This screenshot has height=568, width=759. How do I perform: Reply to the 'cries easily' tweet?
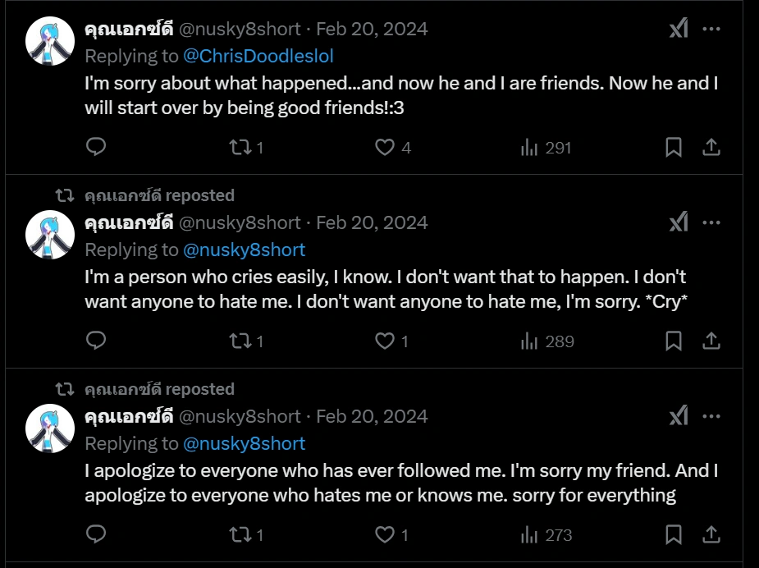[96, 341]
